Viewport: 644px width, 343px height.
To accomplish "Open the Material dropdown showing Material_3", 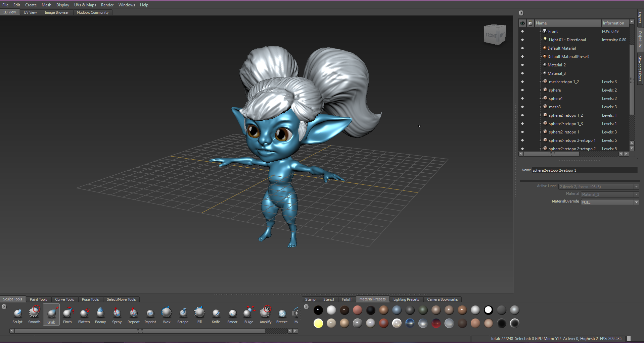I will tap(610, 194).
